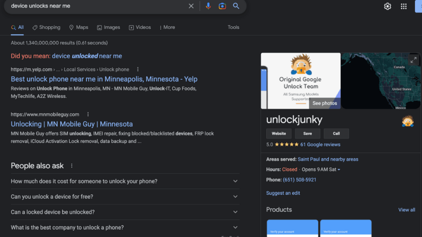Image resolution: width=422 pixels, height=237 pixels.
Task: Open the first product thumbnail under Products
Action: pos(292,228)
